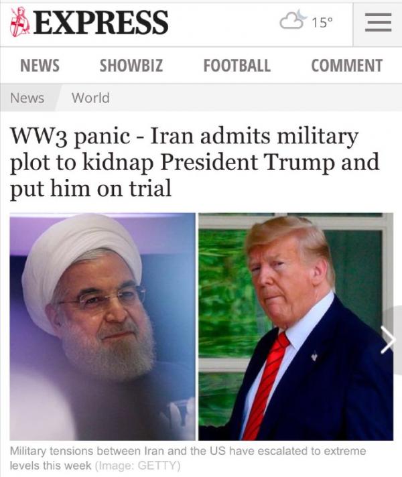Select the News breadcrumb link

(27, 98)
